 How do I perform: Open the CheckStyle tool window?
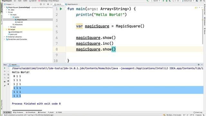pyautogui.click(x=31, y=112)
